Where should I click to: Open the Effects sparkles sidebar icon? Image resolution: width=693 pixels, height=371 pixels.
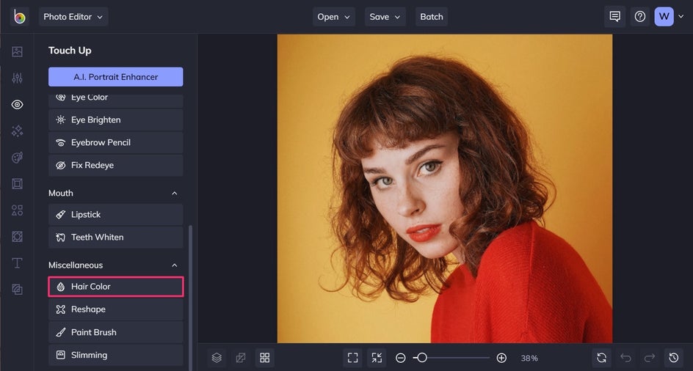pyautogui.click(x=17, y=131)
